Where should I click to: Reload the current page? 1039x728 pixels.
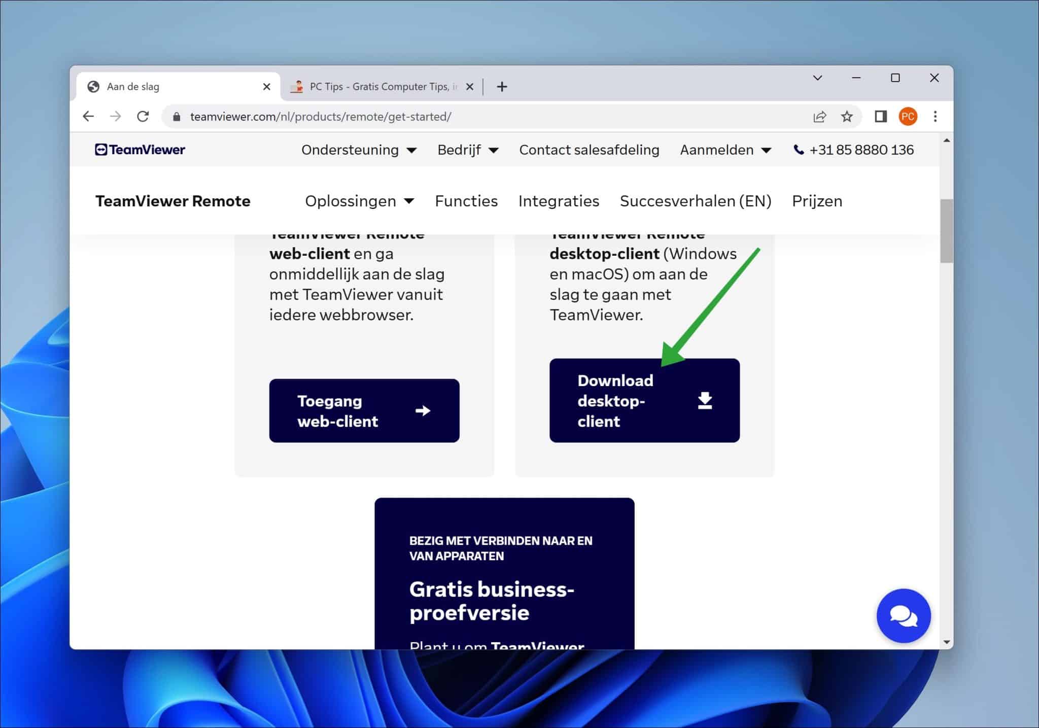pyautogui.click(x=144, y=116)
